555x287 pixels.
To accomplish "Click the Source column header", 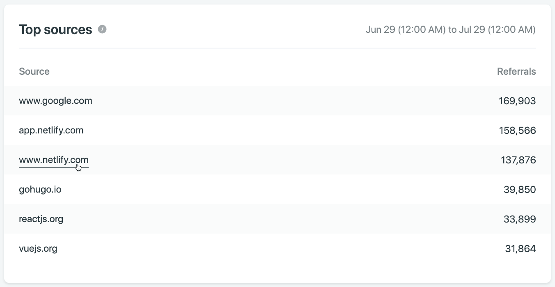I will pyautogui.click(x=34, y=71).
